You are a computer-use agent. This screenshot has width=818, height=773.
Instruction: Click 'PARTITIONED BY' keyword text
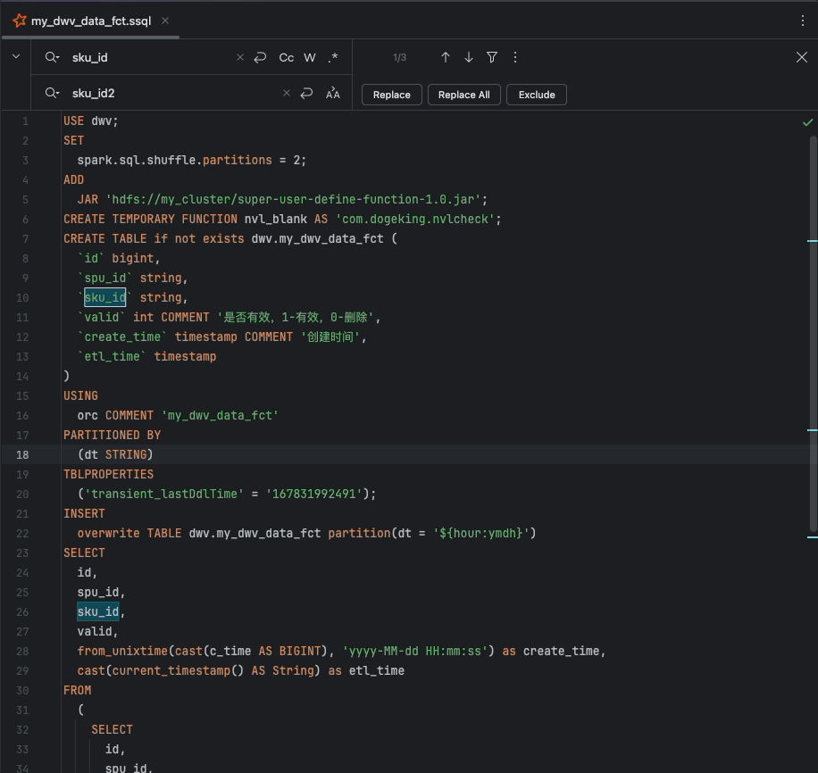point(113,435)
